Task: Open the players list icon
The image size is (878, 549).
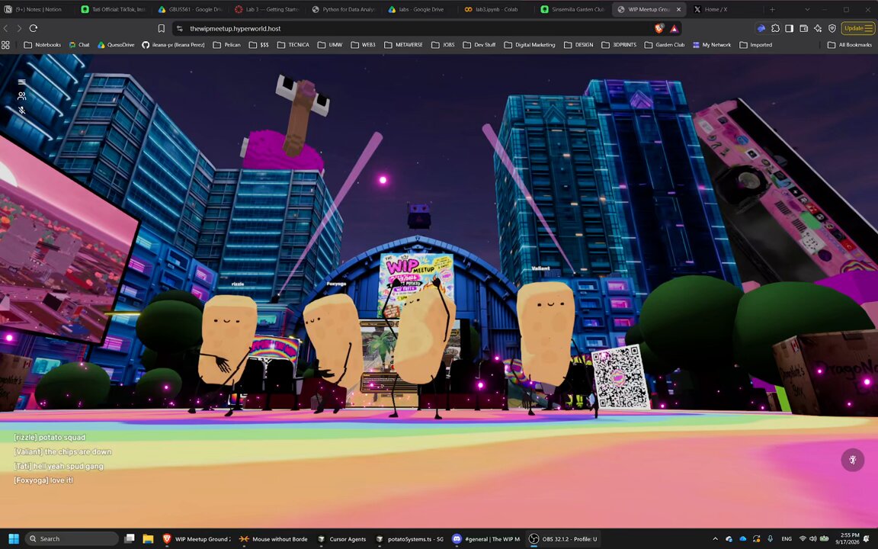Action: pyautogui.click(x=22, y=96)
